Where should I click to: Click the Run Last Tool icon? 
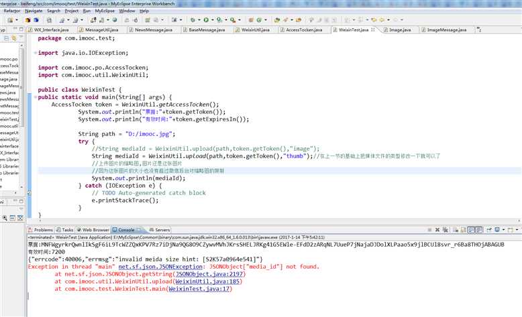(x=233, y=20)
